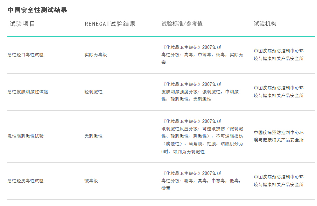The image size is (317, 206).
Task: Click the 无刺激性 result text
Action: point(93,136)
